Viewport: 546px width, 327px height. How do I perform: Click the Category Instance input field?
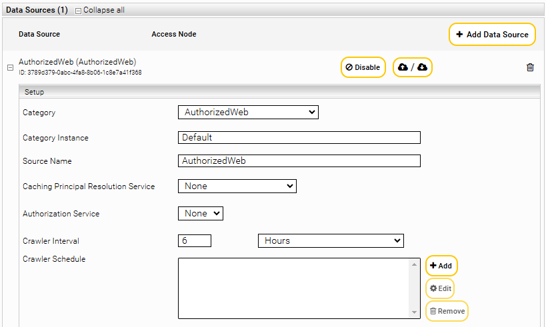tap(299, 137)
